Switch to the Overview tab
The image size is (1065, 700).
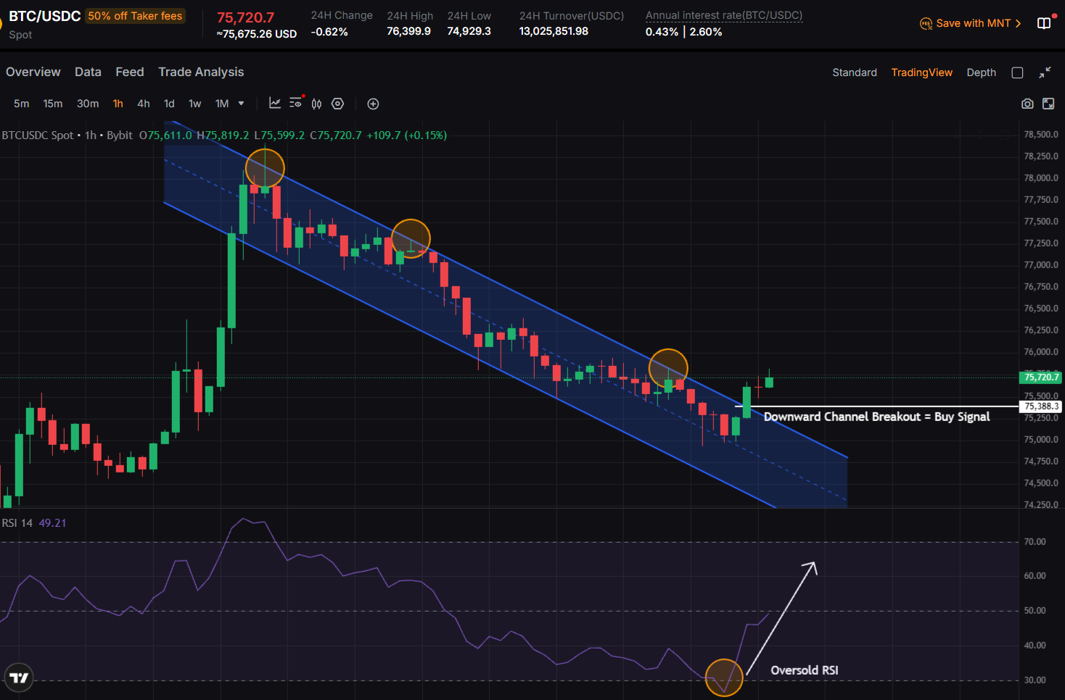[x=33, y=72]
